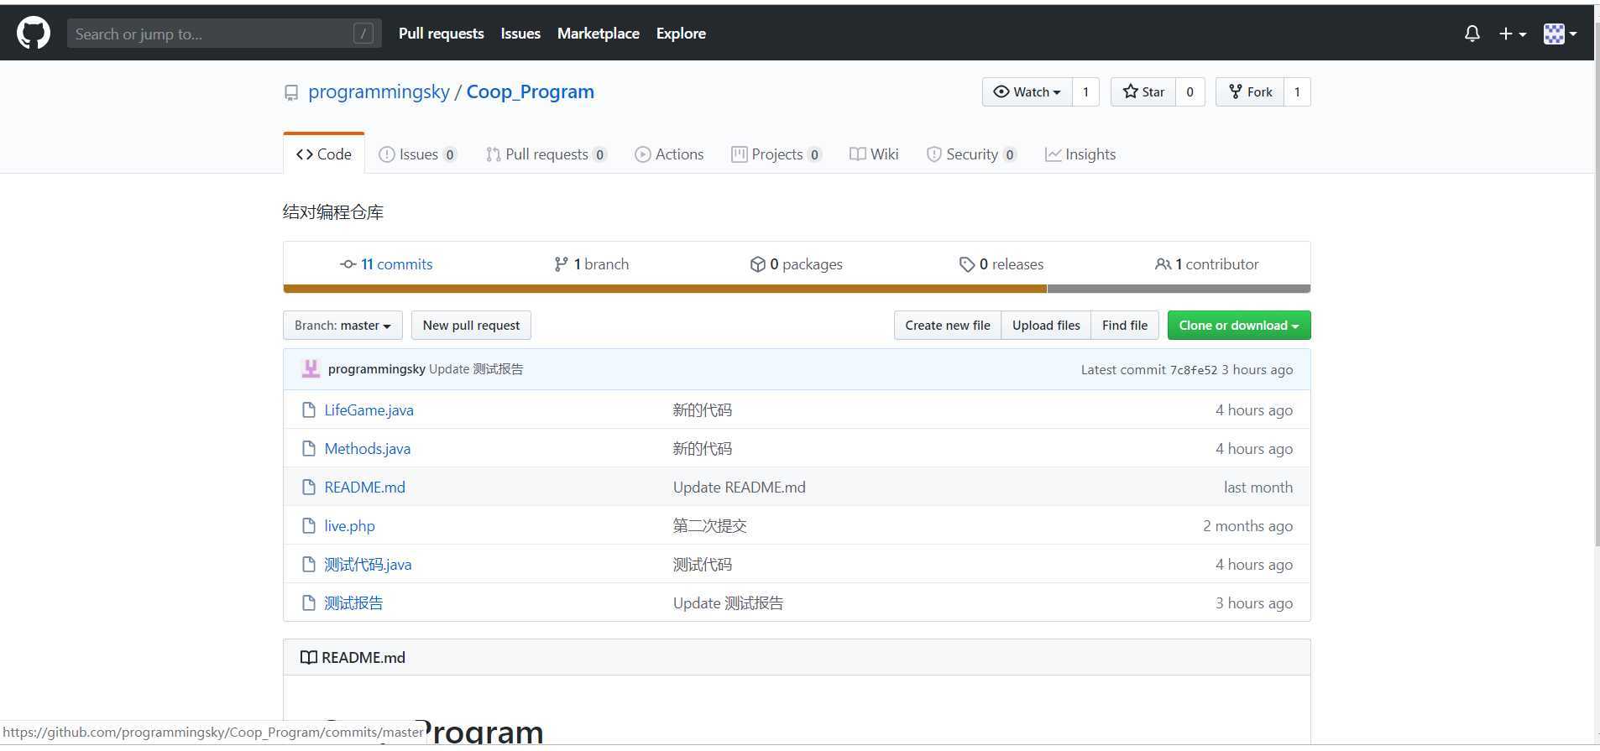This screenshot has width=1600, height=751.
Task: Focus the Search or jump to field
Action: pos(224,34)
